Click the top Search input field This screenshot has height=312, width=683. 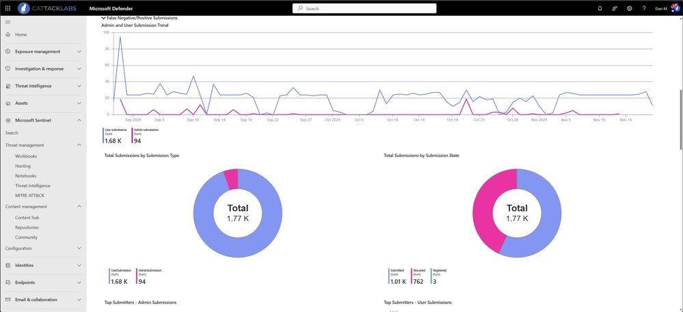click(364, 8)
